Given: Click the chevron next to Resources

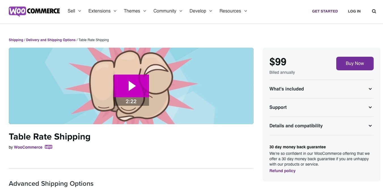Looking at the screenshot, I should (246, 11).
